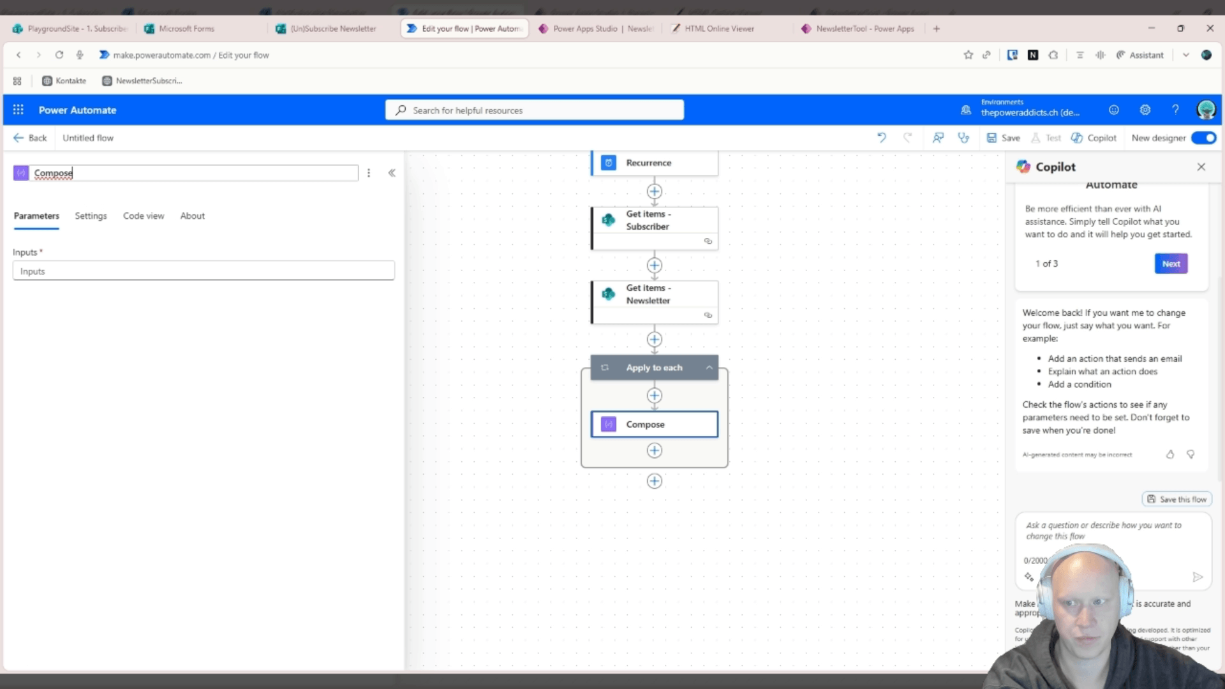The width and height of the screenshot is (1225, 689).
Task: Click the Apply to each header
Action: [x=654, y=367]
